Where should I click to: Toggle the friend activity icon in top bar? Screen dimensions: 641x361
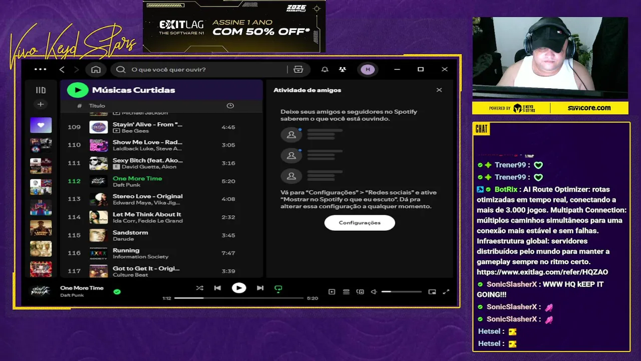(343, 69)
